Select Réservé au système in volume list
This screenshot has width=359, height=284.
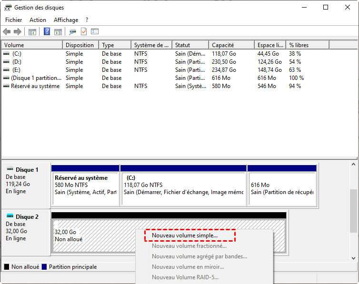35,86
